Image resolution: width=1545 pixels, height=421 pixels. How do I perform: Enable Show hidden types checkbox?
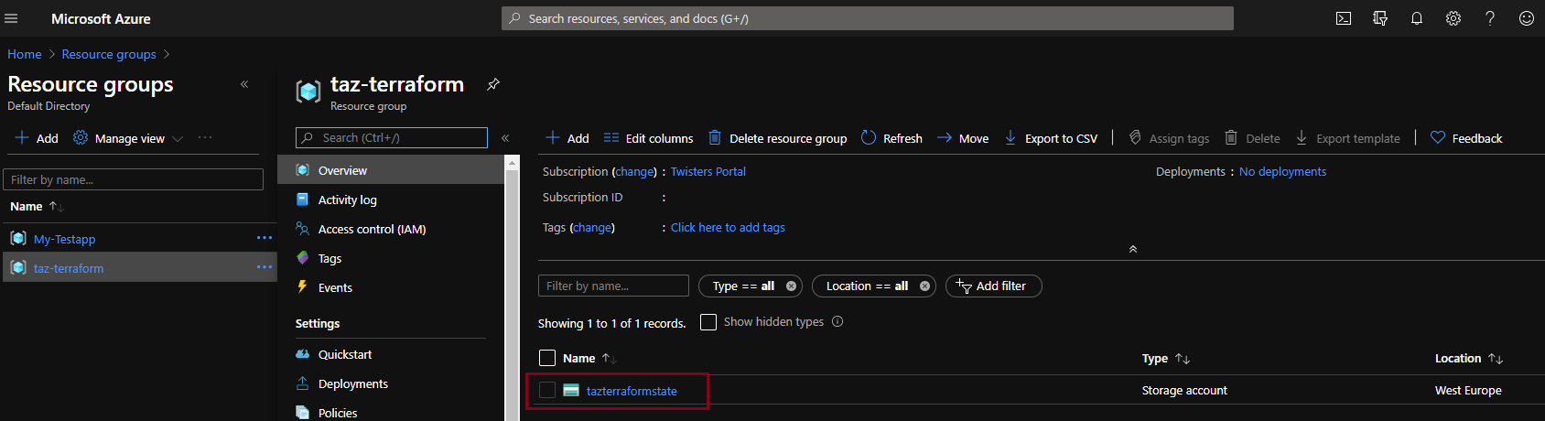708,322
